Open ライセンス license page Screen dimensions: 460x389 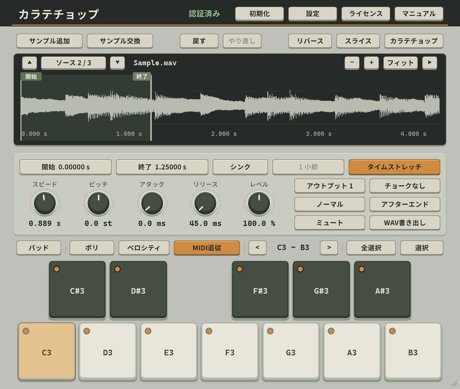click(x=366, y=14)
